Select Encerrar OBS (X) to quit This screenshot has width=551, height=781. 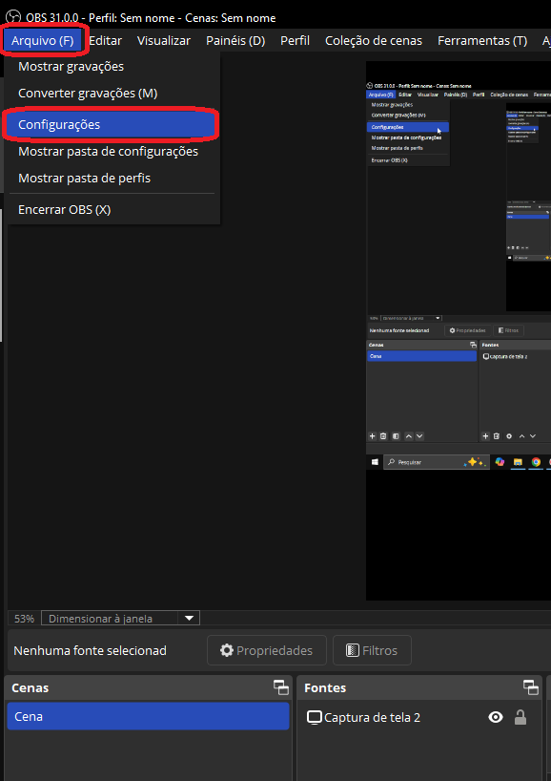tap(112, 210)
